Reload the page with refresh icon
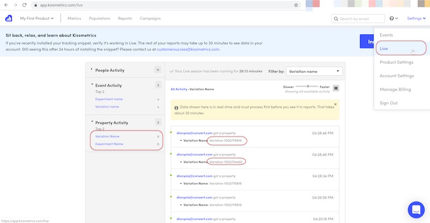The image size is (430, 223). 24,5
